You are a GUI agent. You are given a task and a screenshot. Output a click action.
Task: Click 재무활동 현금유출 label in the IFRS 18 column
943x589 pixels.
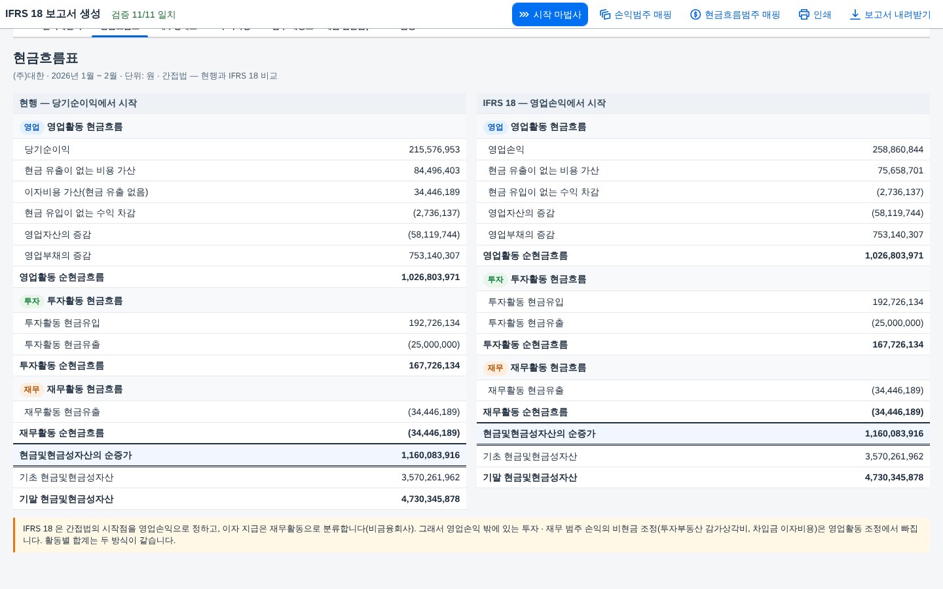coord(526,390)
